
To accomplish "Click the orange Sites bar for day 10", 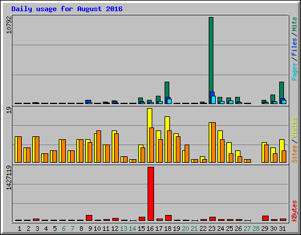I will (99, 146).
